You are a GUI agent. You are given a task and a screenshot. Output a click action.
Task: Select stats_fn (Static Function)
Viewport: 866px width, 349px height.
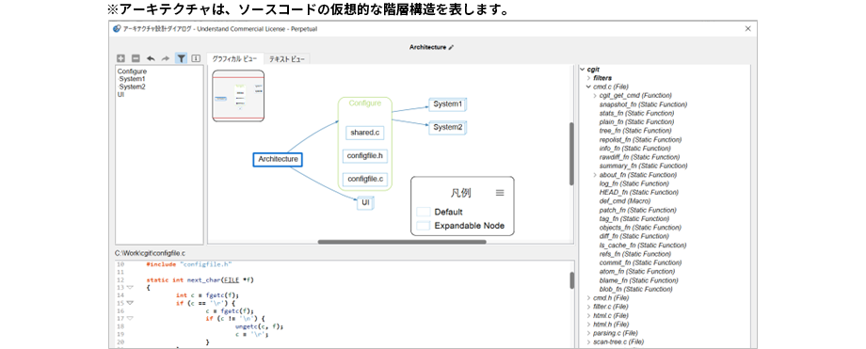point(636,113)
